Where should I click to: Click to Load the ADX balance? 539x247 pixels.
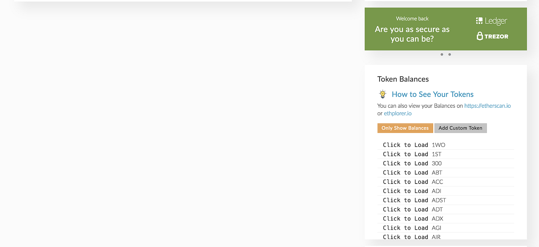405,219
